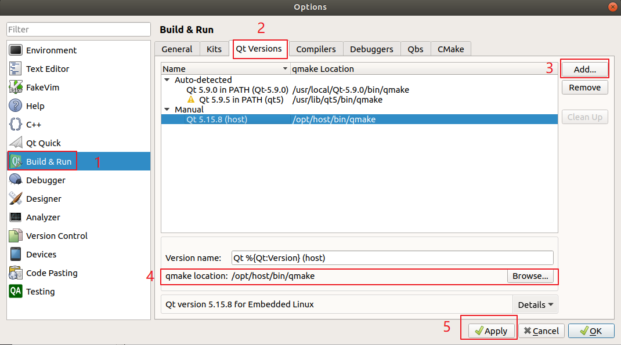
Task: Click the Help question mark icon
Action: click(16, 106)
